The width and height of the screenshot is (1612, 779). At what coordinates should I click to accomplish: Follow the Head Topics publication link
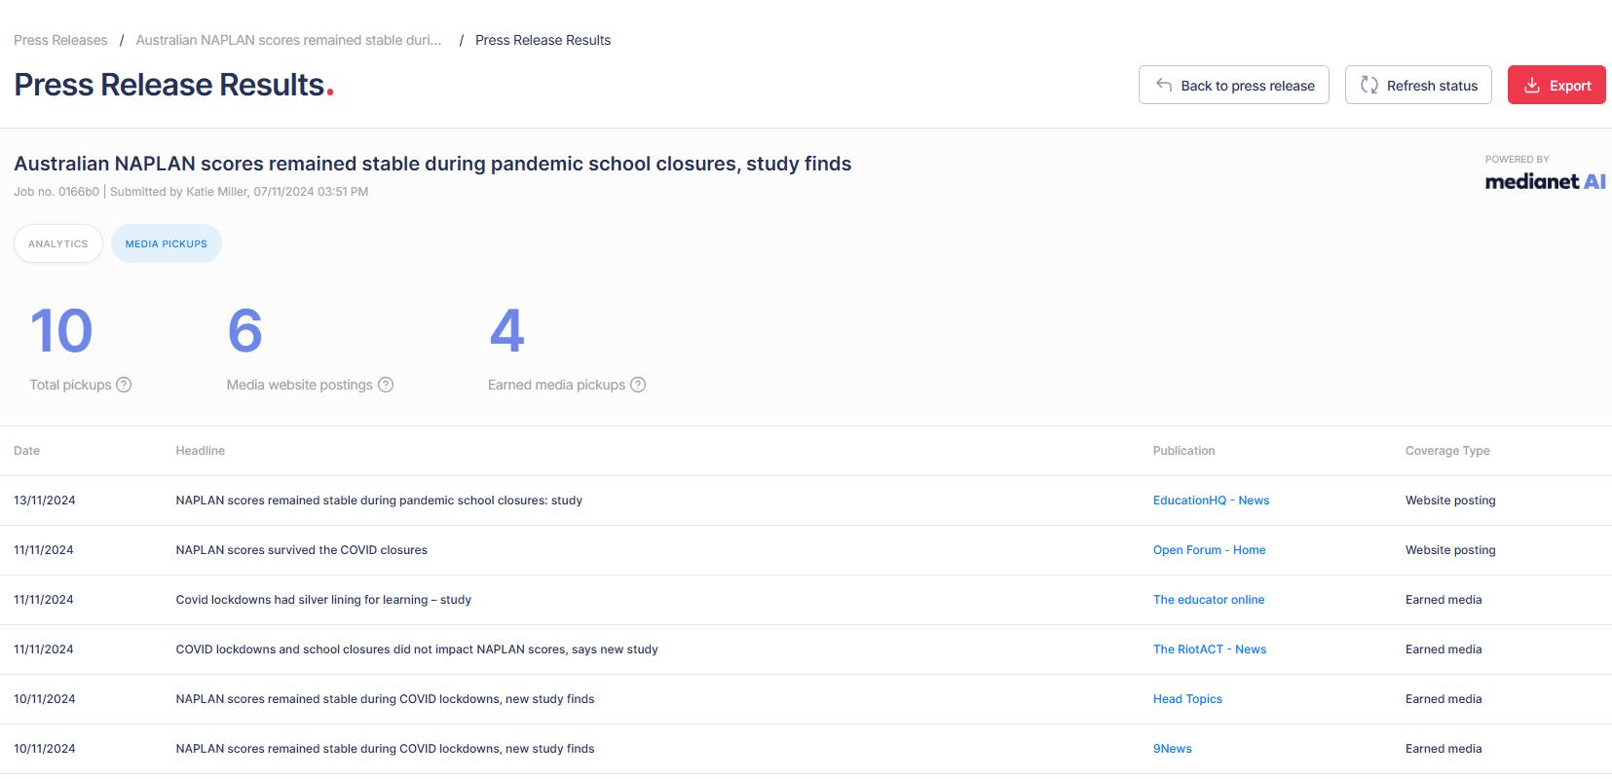click(1187, 699)
